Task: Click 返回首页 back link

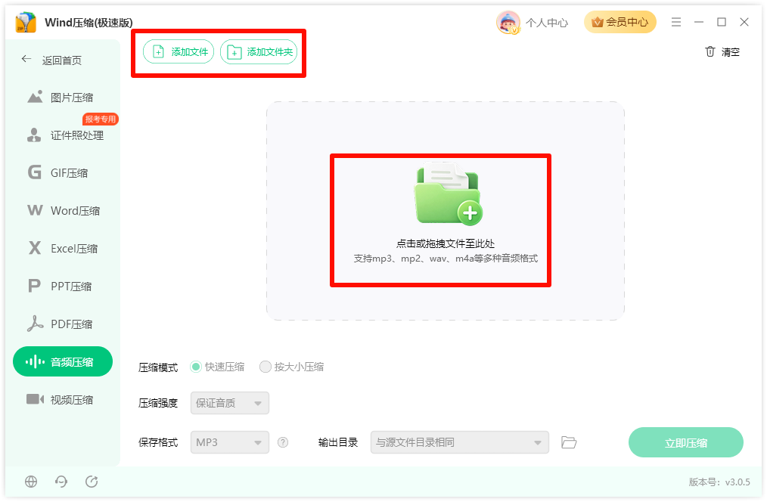Action: (51, 60)
